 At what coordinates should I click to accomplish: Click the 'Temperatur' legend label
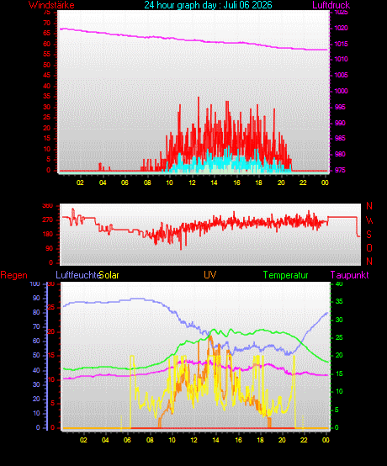(286, 275)
